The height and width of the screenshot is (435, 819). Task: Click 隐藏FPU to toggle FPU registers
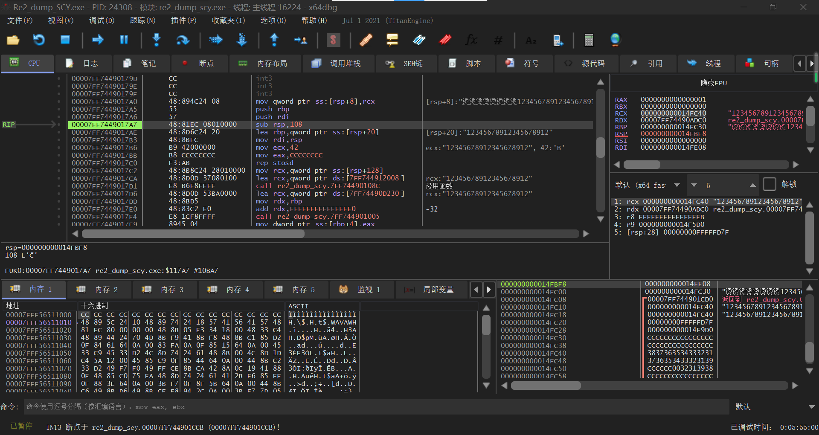tap(713, 83)
